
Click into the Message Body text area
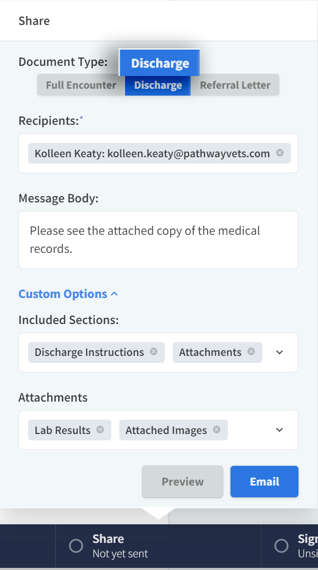tap(158, 240)
